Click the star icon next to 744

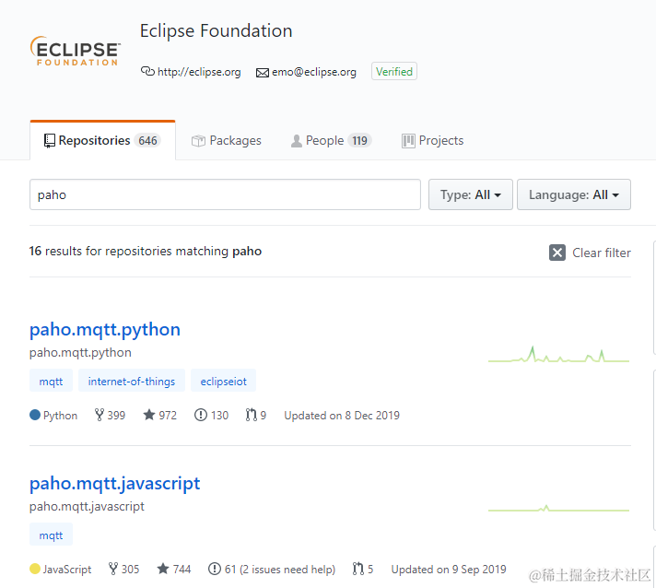click(163, 569)
